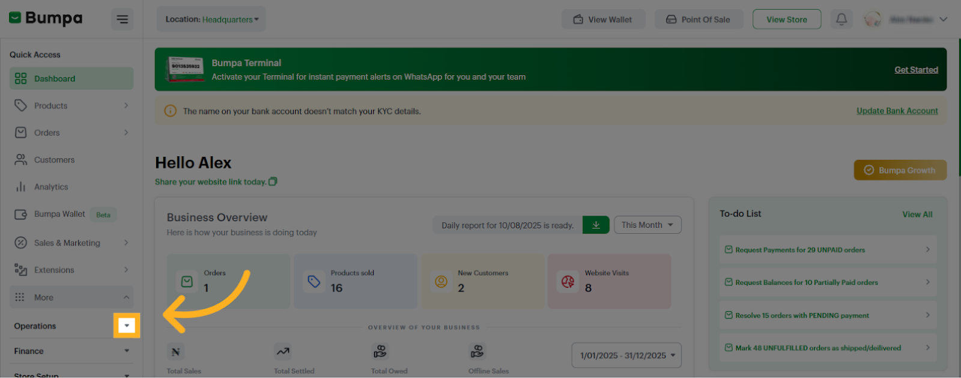Click the user profile avatar
The width and height of the screenshot is (961, 378).
pos(873,19)
